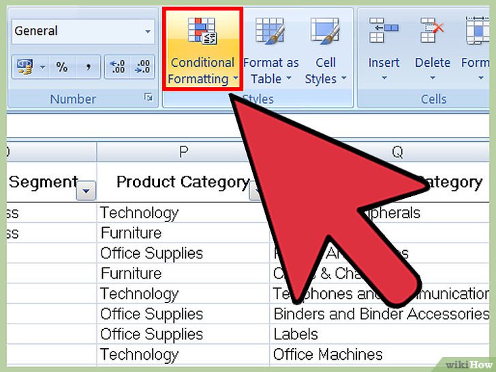Click the Insert cells icon
The width and height of the screenshot is (496, 372).
tap(384, 31)
